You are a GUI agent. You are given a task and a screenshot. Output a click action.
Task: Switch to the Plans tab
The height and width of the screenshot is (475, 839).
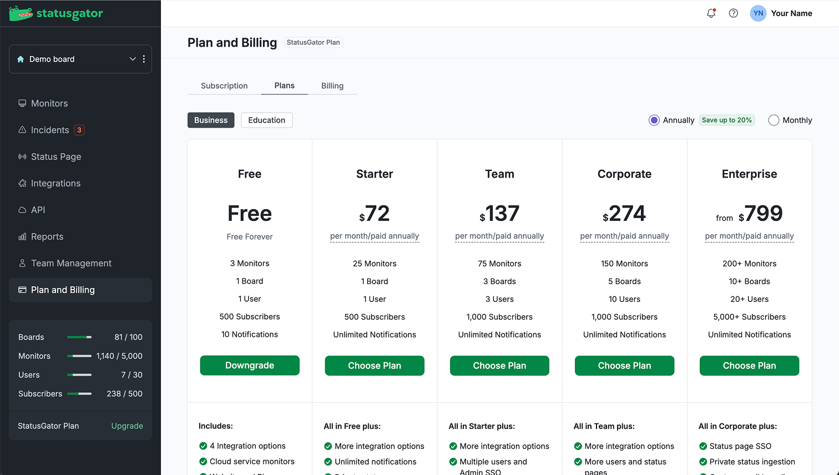[x=284, y=85]
